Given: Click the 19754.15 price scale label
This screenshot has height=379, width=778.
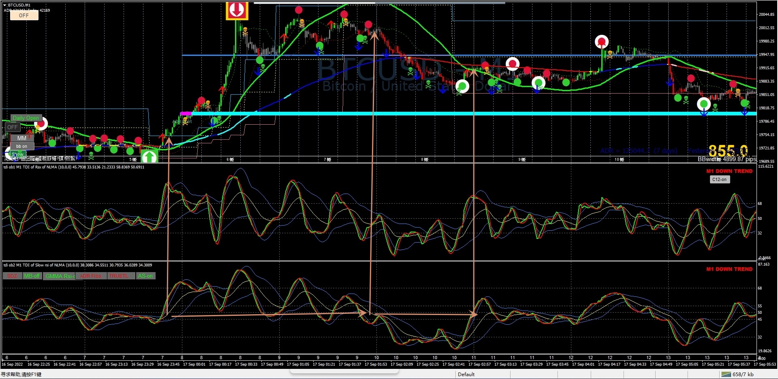Looking at the screenshot, I should pyautogui.click(x=767, y=135).
